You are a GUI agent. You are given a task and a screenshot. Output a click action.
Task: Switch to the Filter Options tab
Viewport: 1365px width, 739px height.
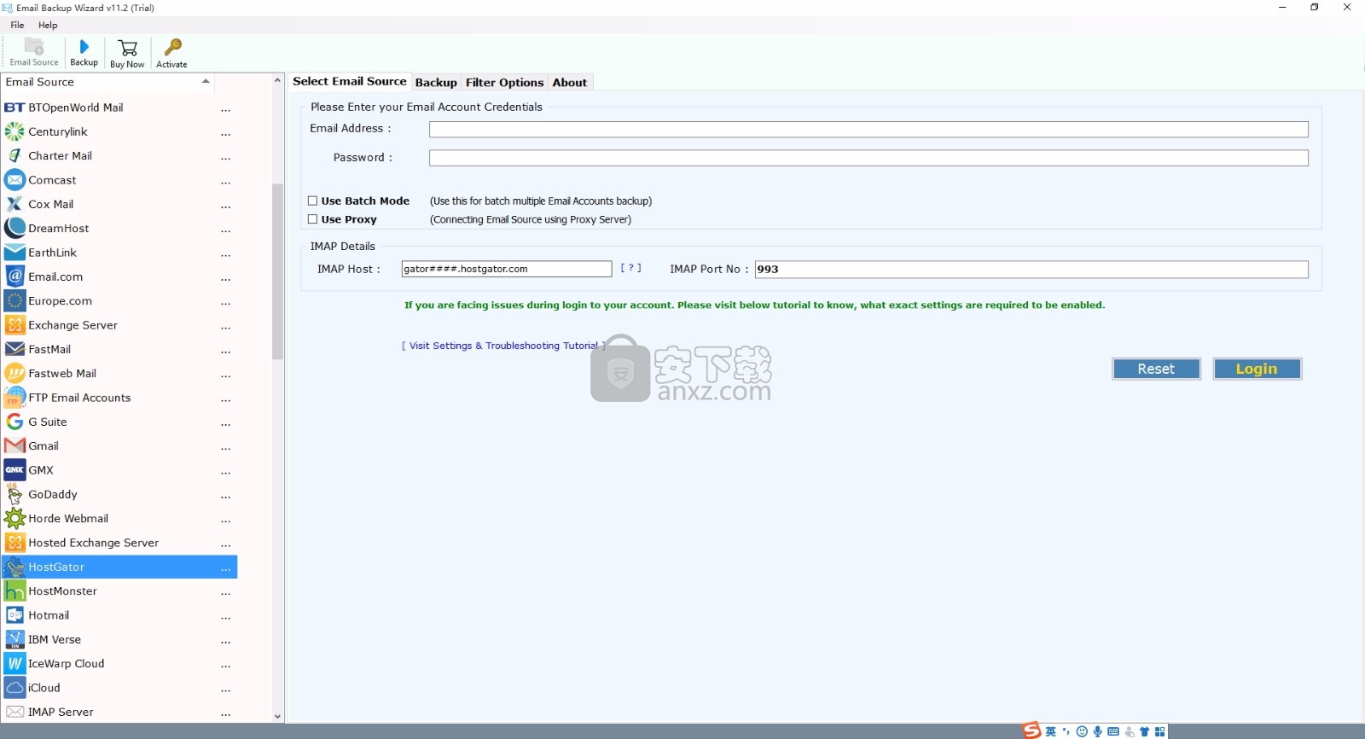504,83
